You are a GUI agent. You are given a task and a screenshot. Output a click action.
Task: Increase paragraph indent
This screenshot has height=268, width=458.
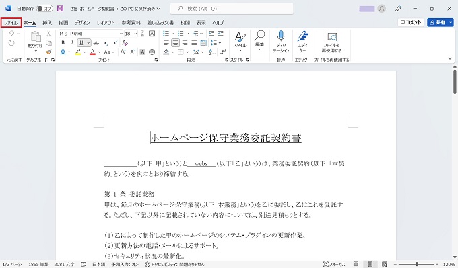[221, 34]
